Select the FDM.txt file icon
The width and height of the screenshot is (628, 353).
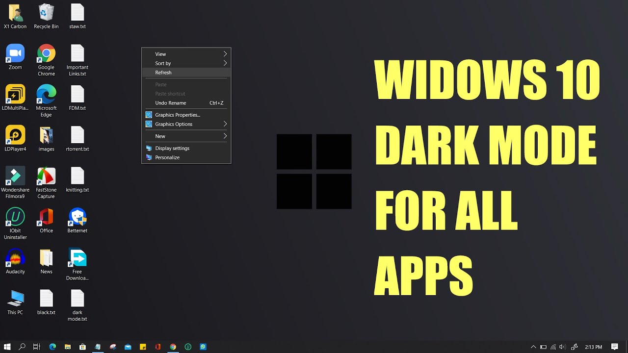(78, 98)
